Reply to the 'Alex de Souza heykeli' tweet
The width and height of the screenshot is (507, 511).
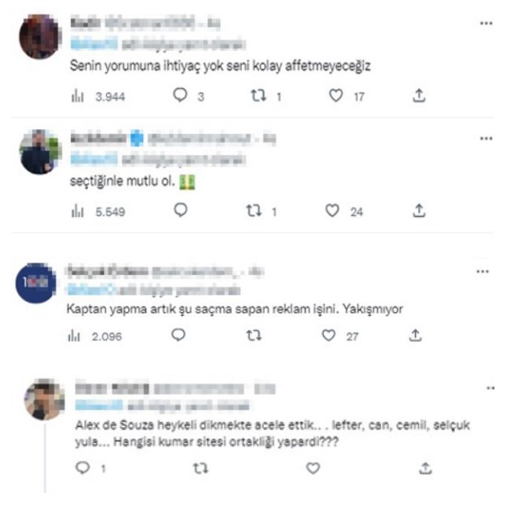(x=82, y=468)
